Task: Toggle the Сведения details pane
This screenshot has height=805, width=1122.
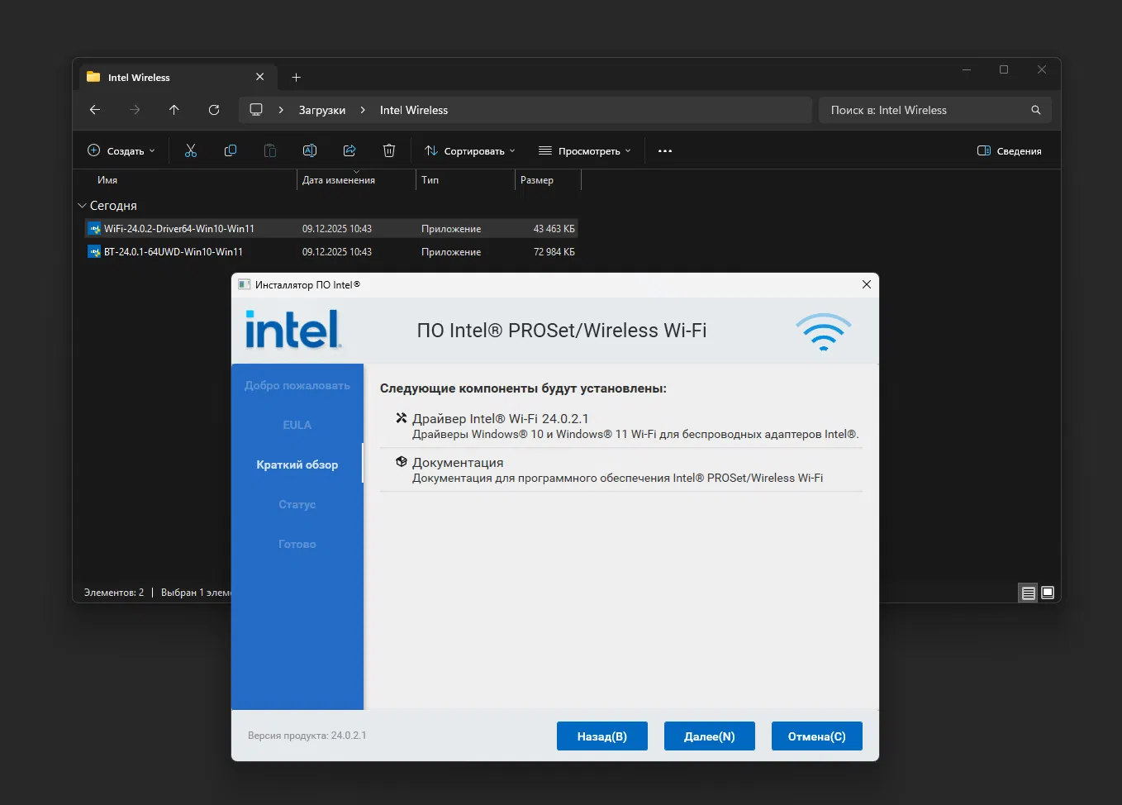Action: click(x=1009, y=151)
